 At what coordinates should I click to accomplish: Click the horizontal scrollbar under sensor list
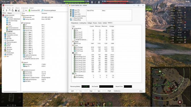pos(40,92)
